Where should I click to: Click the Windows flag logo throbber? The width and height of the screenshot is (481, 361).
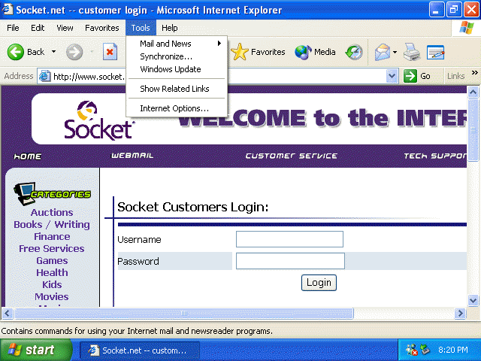(467, 28)
